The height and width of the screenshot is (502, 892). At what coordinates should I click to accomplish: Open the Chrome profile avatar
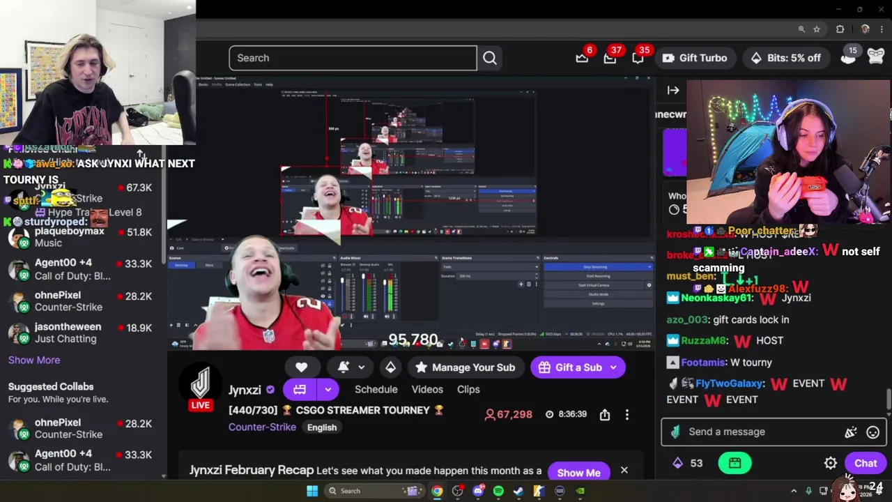pyautogui.click(x=866, y=29)
